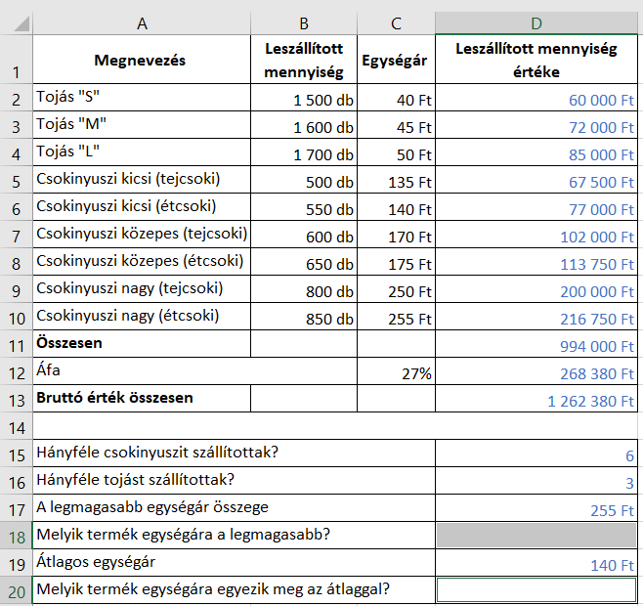Select the 994 000 Ft total cell
Screen dimensions: 643x606
(x=536, y=345)
